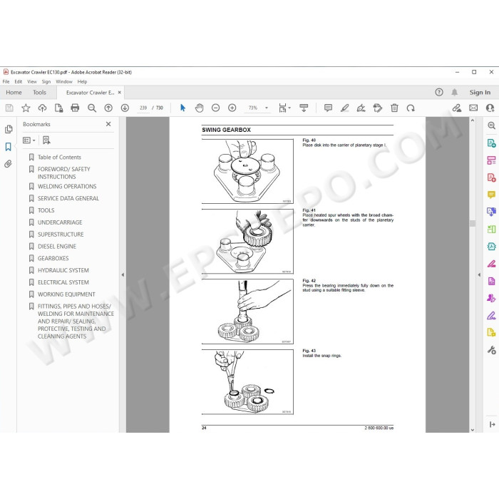Jump to WELDING OPERATIONS bookmark

(67, 187)
